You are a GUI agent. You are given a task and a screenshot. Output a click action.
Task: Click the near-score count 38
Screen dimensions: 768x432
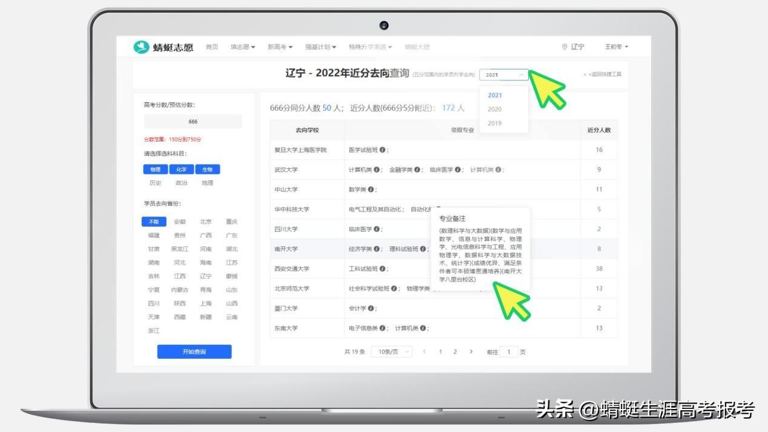click(599, 269)
